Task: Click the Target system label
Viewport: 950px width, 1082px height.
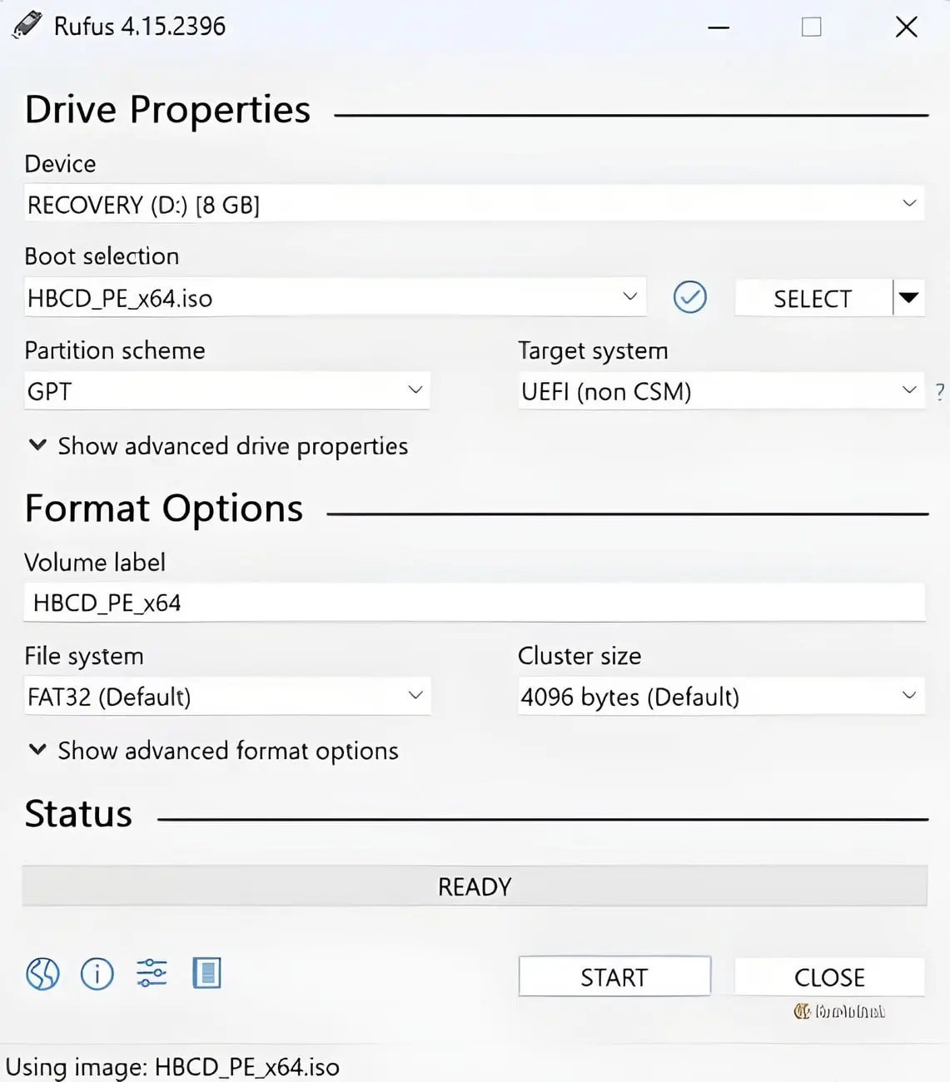Action: pos(593,350)
